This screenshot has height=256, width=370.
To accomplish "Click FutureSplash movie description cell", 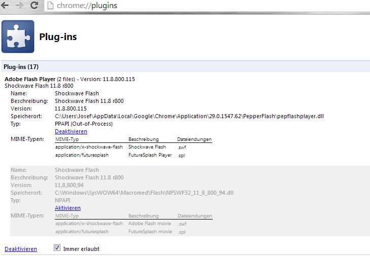I will (x=150, y=232).
